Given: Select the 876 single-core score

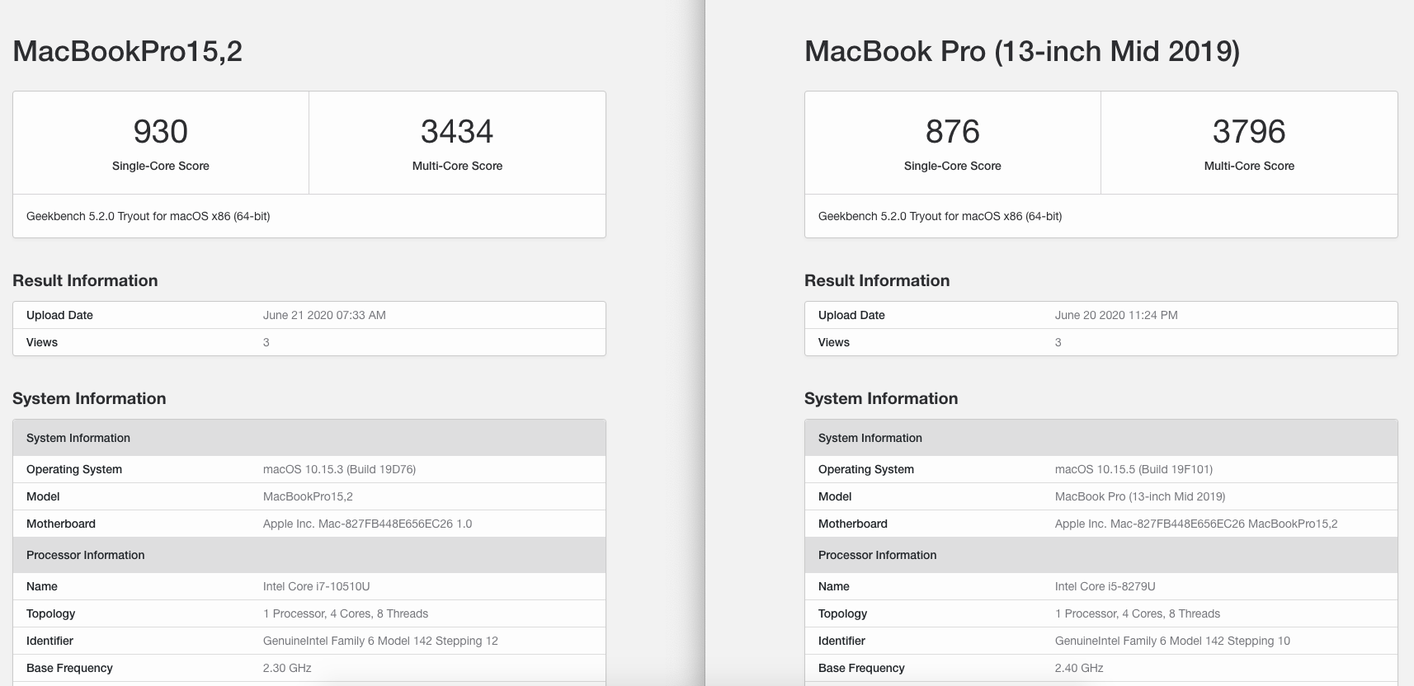Looking at the screenshot, I should pos(953,131).
